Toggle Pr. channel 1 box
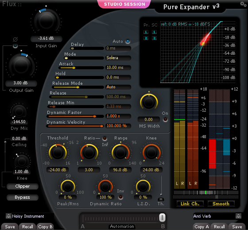The image size is (248, 230). 146,32
